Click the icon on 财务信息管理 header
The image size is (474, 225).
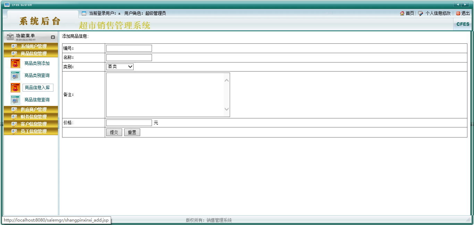(x=14, y=117)
